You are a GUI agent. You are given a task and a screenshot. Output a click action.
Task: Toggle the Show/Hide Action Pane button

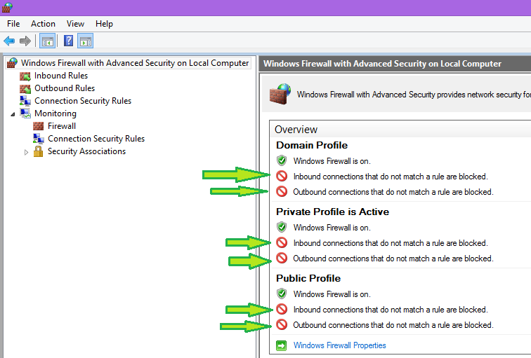[x=86, y=41]
